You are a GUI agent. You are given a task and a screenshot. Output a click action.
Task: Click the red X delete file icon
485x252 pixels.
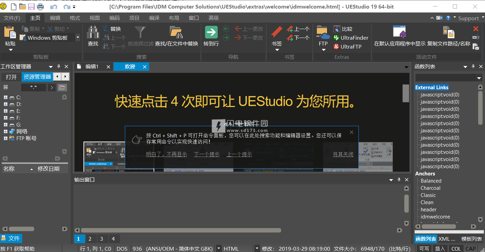[476, 29]
